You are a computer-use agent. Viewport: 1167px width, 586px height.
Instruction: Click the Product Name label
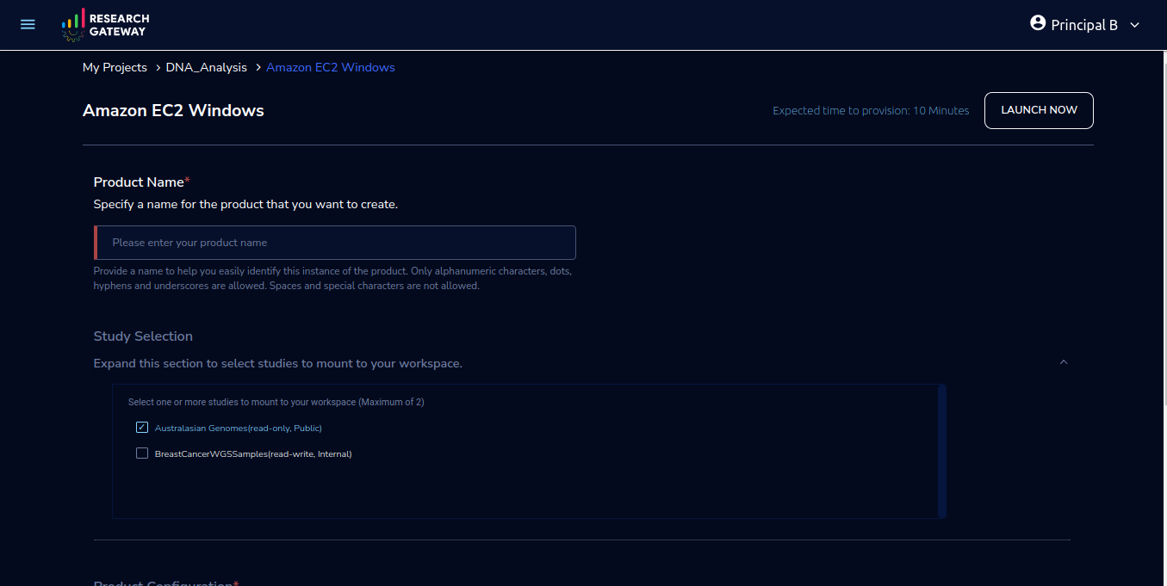(142, 182)
